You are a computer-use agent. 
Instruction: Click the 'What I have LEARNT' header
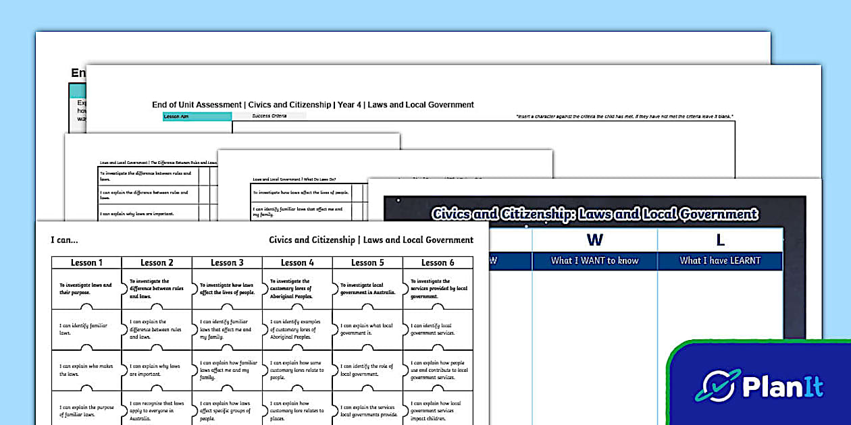(x=720, y=260)
